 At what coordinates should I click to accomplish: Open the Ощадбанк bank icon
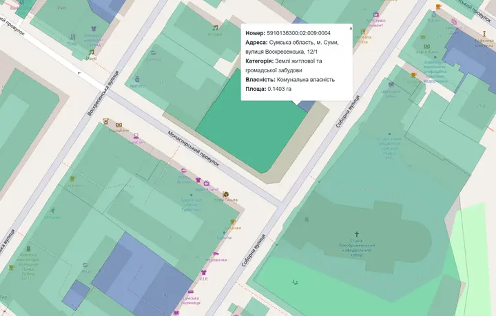coord(118,125)
